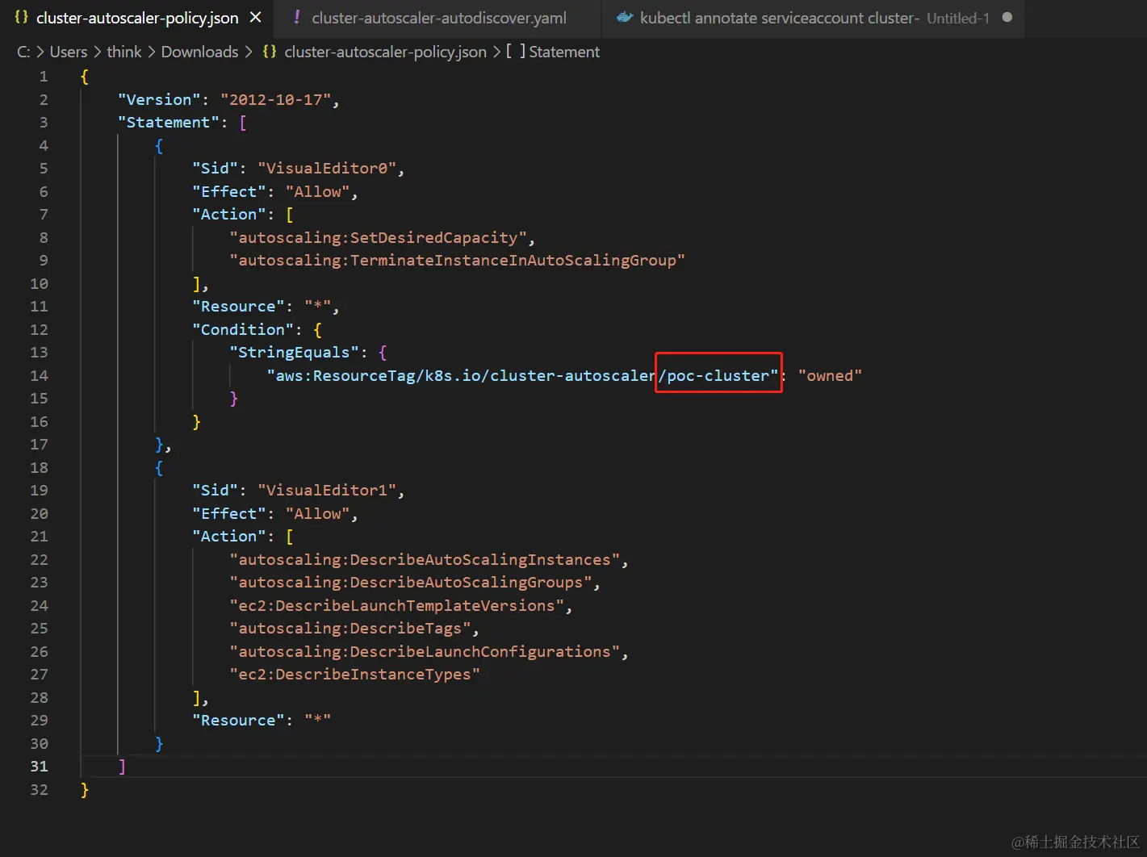Viewport: 1147px width, 857px height.
Task: Click think breadcrumb segment
Action: (124, 52)
